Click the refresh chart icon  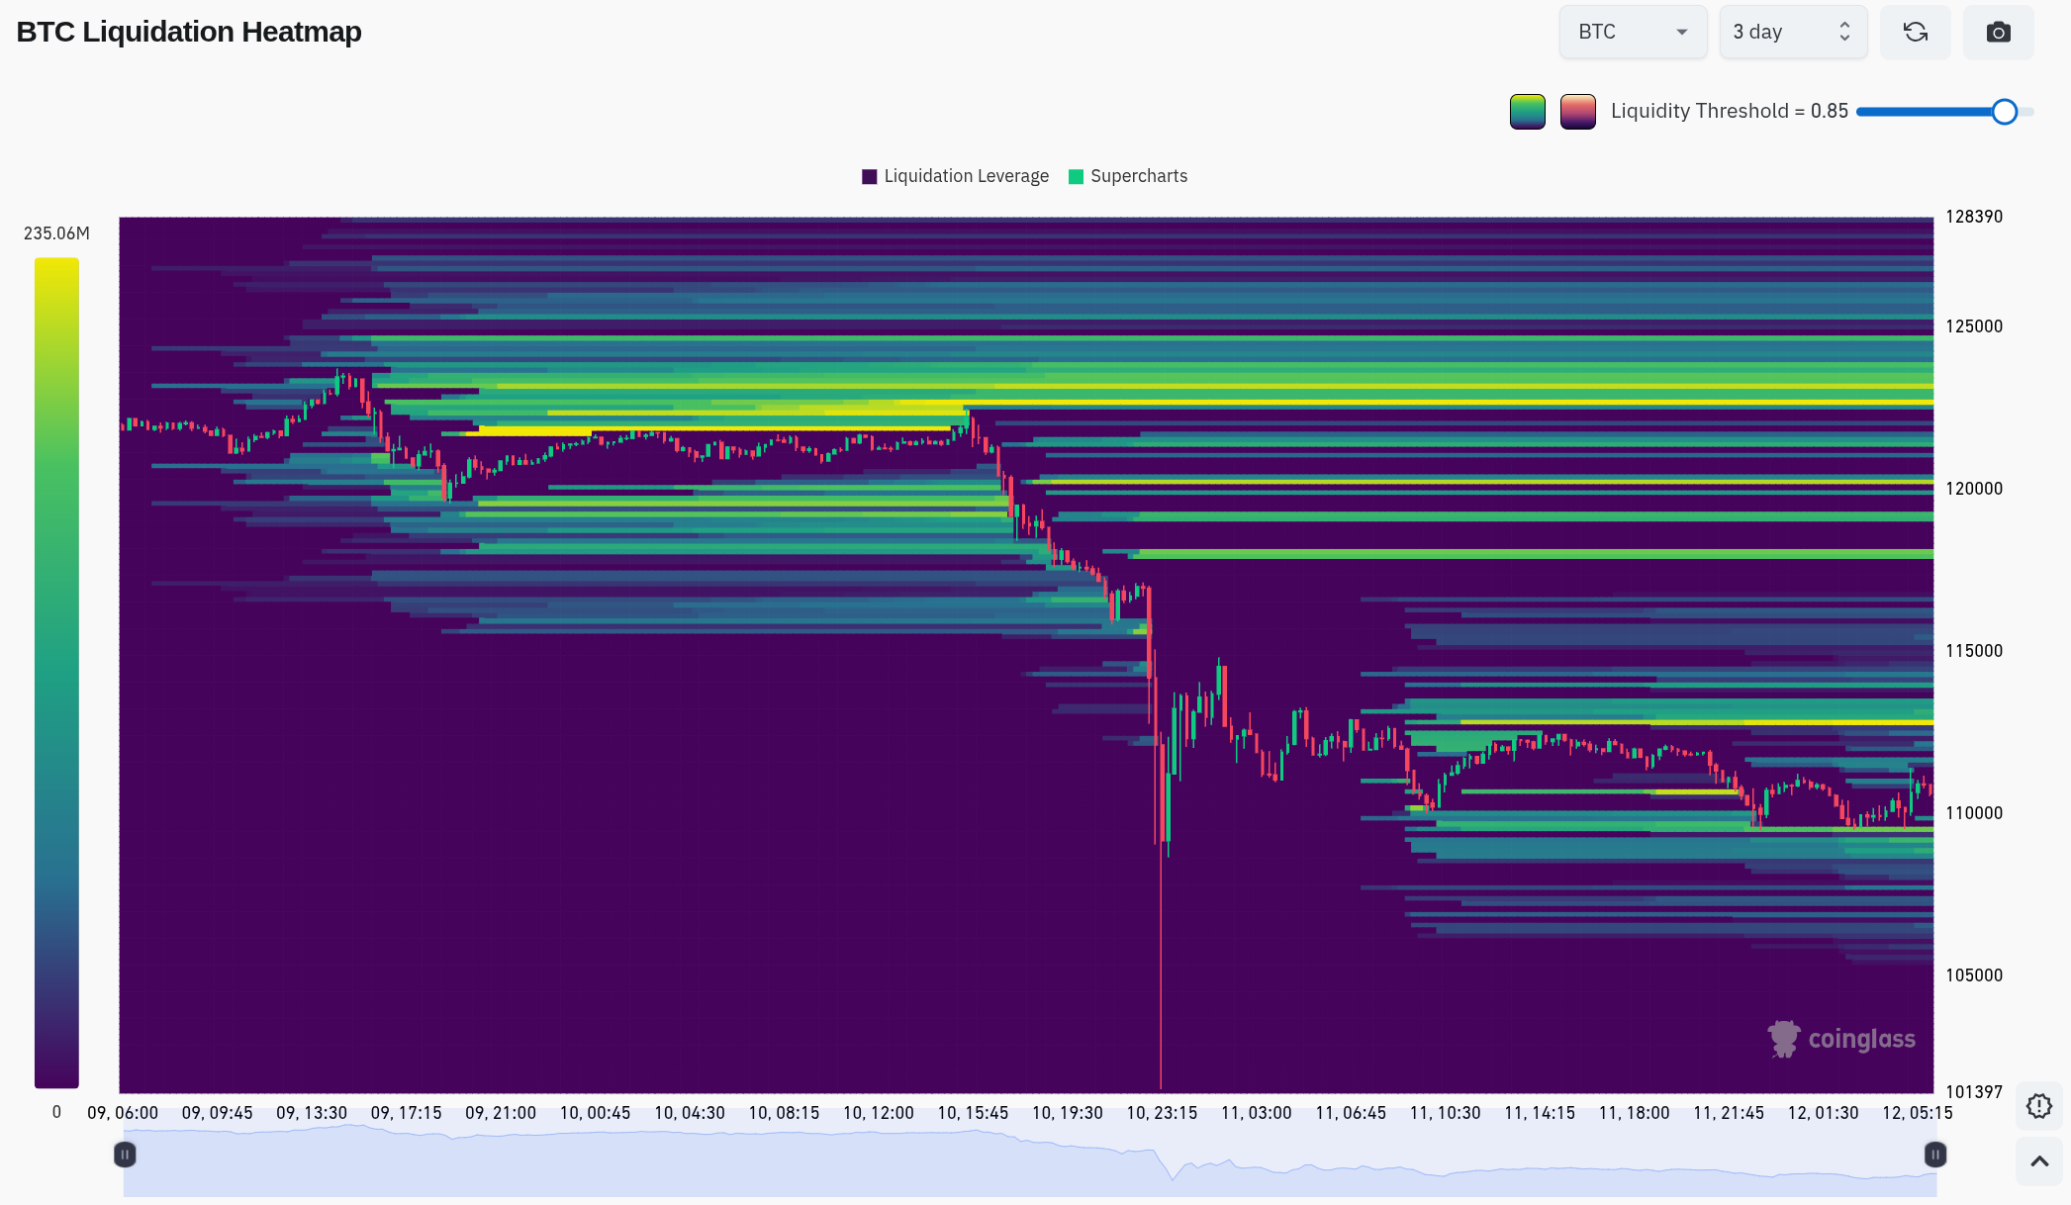(x=1915, y=32)
